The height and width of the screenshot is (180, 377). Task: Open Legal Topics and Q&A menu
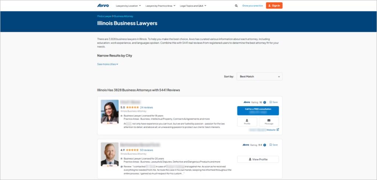point(193,6)
